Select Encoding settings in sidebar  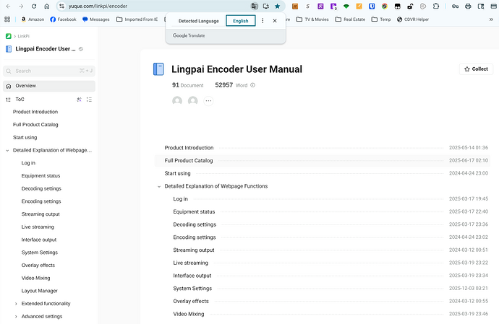[41, 201]
